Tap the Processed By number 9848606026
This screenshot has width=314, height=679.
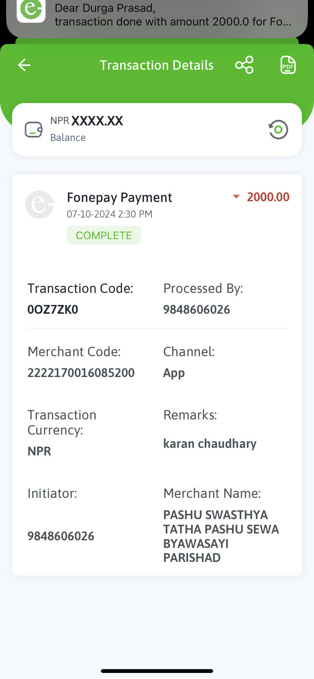tap(196, 310)
